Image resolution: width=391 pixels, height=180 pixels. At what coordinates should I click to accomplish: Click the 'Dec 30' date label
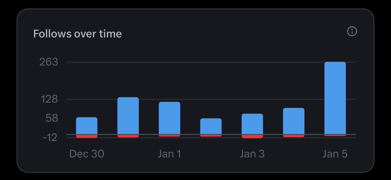click(87, 154)
